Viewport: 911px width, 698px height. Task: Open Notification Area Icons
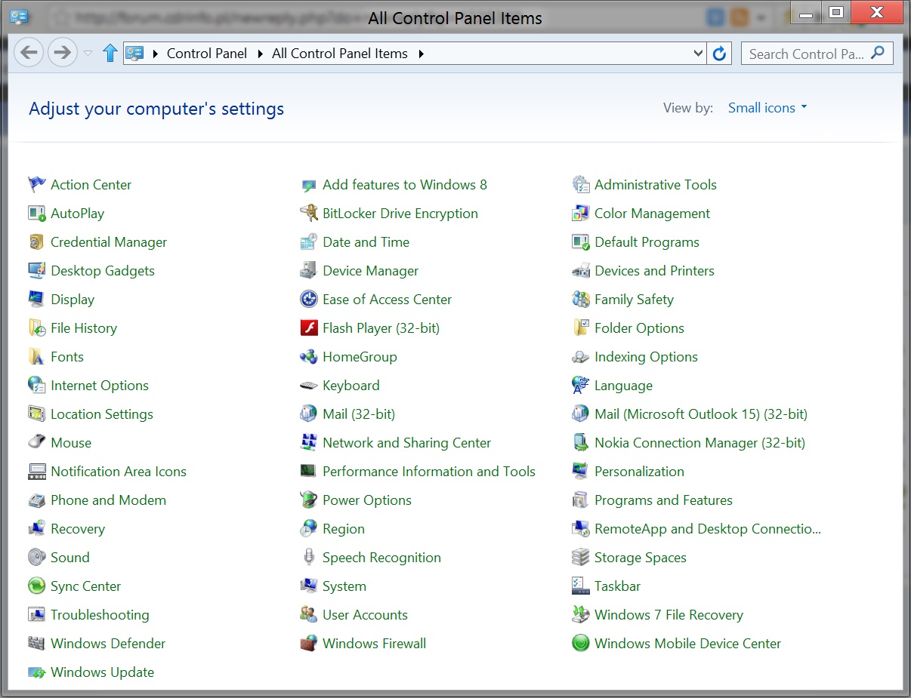119,471
